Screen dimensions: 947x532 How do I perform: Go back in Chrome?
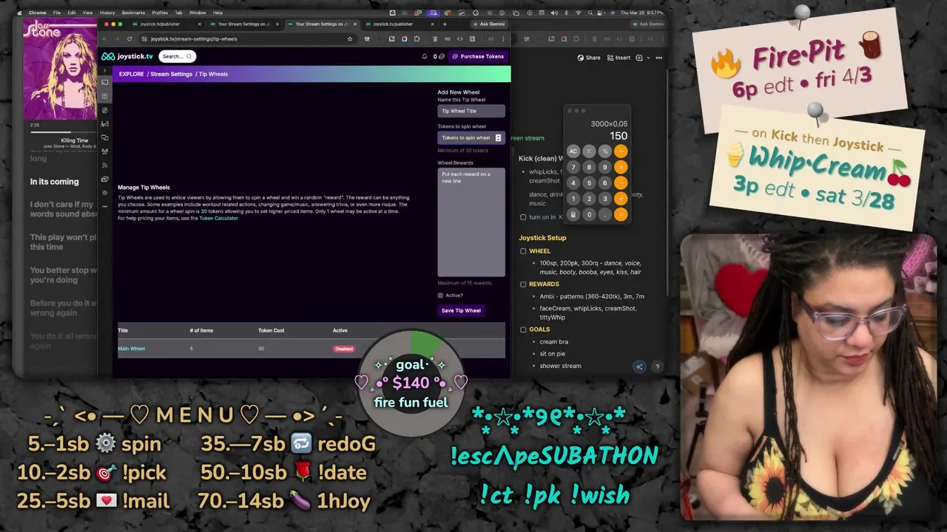tap(104, 38)
